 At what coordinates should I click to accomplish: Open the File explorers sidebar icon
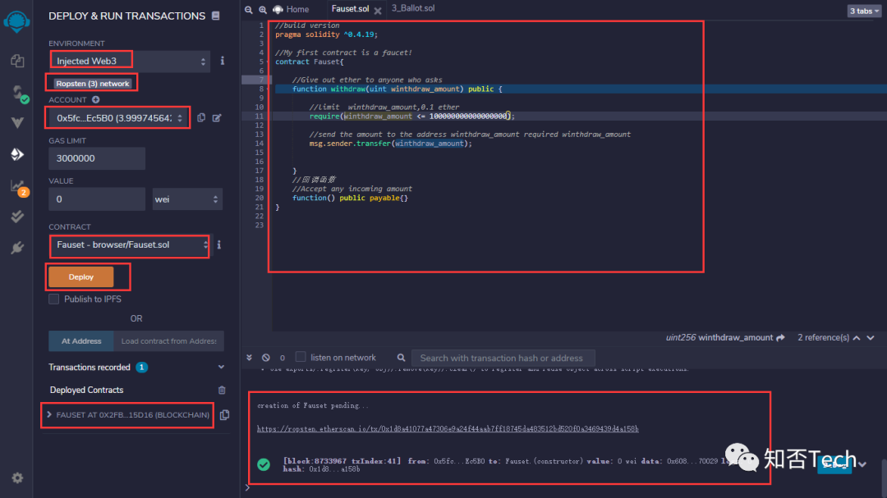tap(17, 61)
